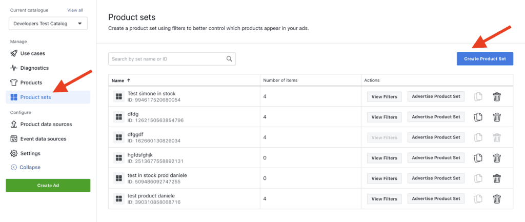Delete the 'test product daniele' set
Image resolution: width=525 pixels, height=222 pixels.
coord(496,199)
